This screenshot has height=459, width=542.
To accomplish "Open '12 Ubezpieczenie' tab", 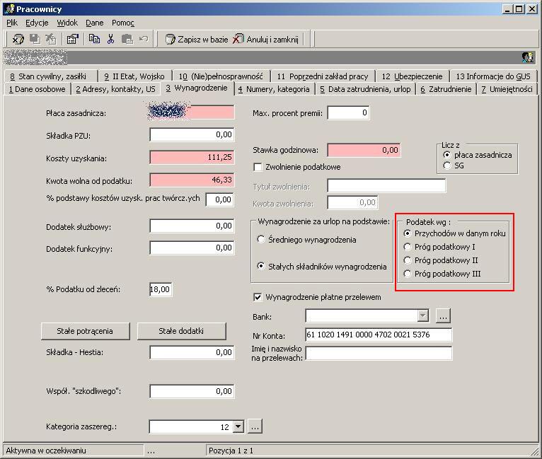I will click(412, 76).
